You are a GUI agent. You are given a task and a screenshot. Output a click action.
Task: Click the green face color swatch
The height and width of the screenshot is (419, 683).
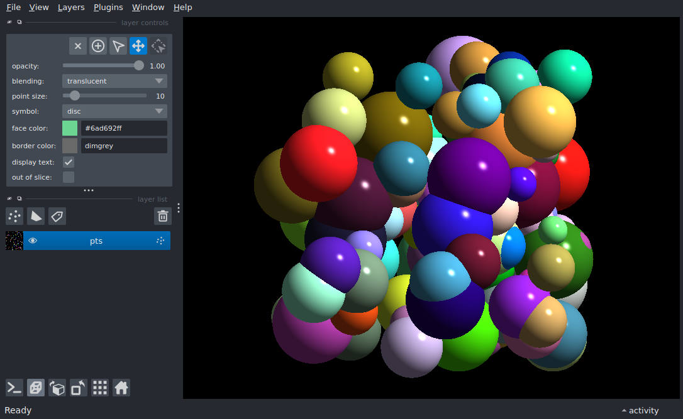[70, 128]
